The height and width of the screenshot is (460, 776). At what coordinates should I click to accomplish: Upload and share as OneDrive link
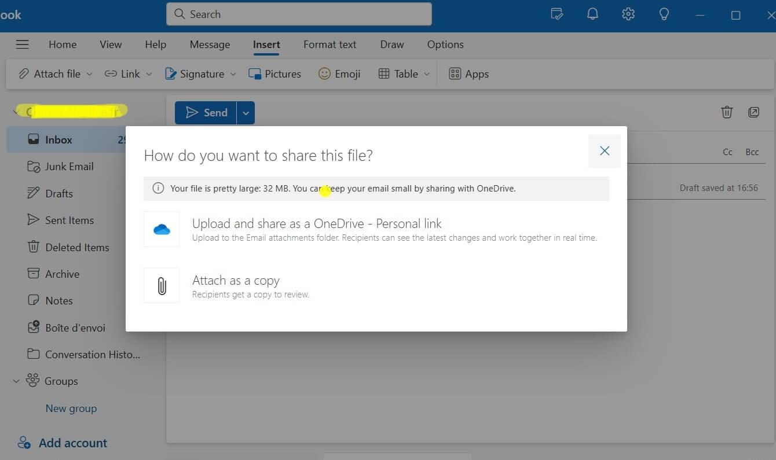pyautogui.click(x=317, y=223)
